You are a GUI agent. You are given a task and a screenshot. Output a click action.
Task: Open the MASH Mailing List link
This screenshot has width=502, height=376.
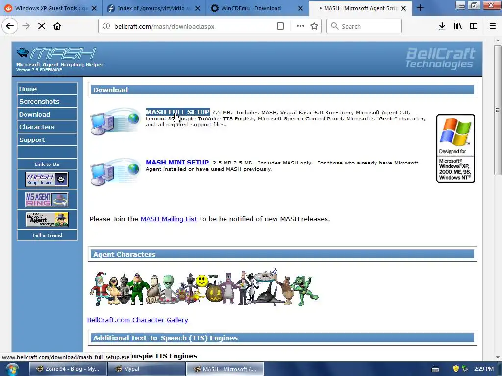[x=169, y=219]
